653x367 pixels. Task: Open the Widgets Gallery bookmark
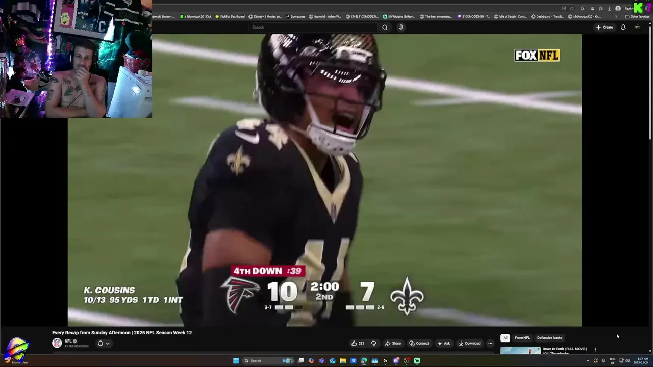click(x=399, y=16)
